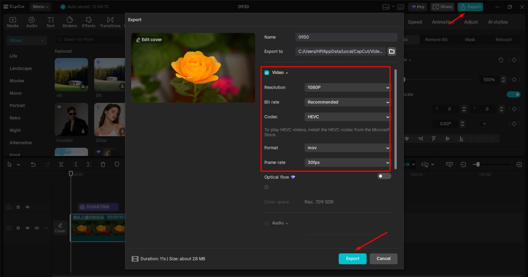This screenshot has height=277, width=528.
Task: Open the Transitions panel
Action: coord(110,21)
